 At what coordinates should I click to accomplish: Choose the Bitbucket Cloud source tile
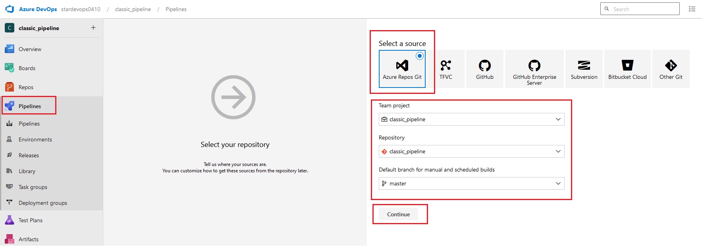point(627,69)
